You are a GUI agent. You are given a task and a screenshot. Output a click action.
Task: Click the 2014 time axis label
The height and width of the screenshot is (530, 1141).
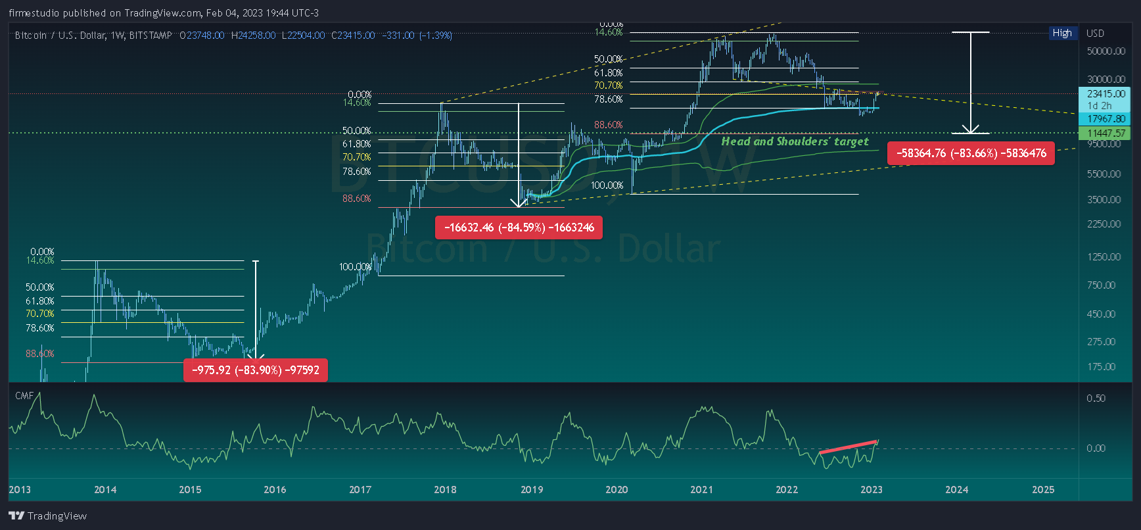(x=105, y=489)
